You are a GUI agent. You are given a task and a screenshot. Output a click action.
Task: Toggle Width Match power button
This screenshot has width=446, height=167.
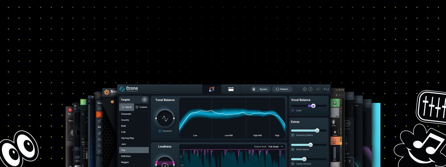point(293,149)
